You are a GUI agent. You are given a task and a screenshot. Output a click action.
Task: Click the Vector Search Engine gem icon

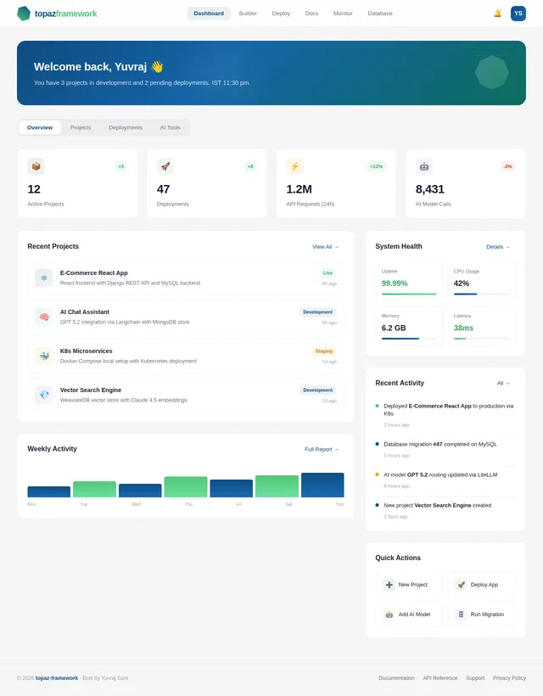[x=44, y=395]
